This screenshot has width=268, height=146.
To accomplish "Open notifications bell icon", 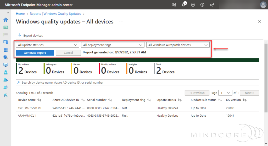I will coord(184,4).
